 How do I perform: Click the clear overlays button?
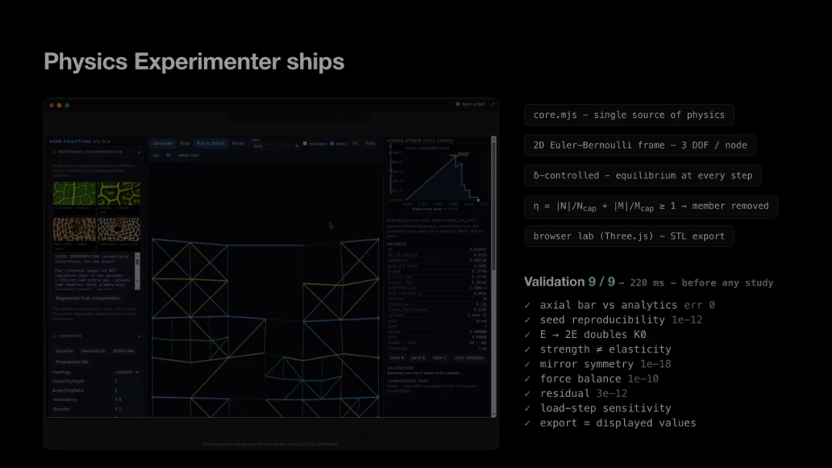(469, 358)
